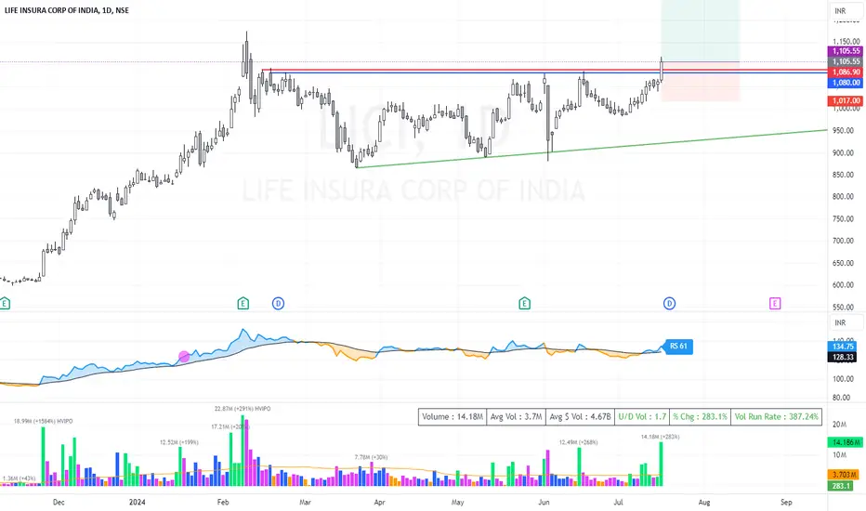Click the Avg $ Vol : 4.67B cell
The width and height of the screenshot is (866, 511).
pos(580,416)
